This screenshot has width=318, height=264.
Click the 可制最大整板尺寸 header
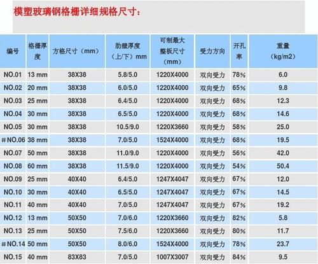coord(172,52)
